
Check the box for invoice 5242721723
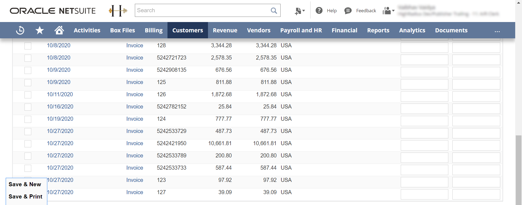point(28,58)
